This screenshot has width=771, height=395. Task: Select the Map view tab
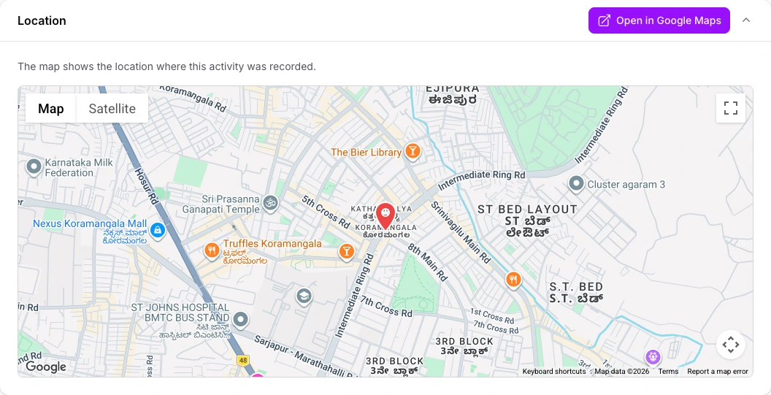click(x=51, y=109)
